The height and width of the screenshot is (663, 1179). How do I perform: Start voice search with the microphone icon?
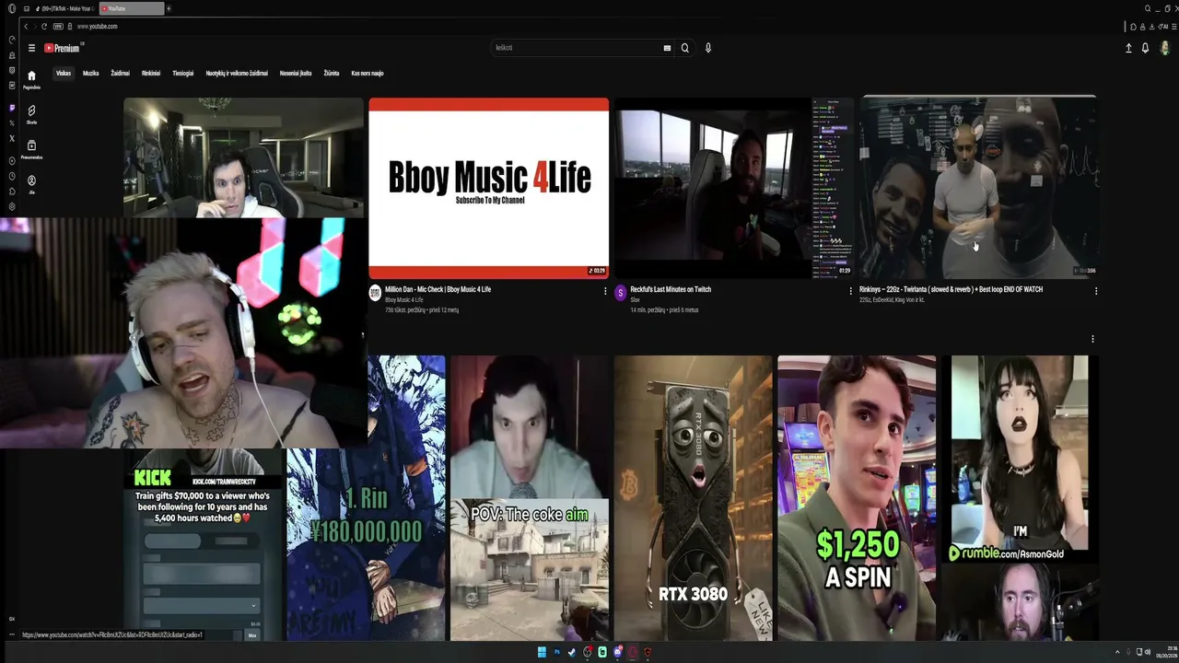(x=708, y=48)
